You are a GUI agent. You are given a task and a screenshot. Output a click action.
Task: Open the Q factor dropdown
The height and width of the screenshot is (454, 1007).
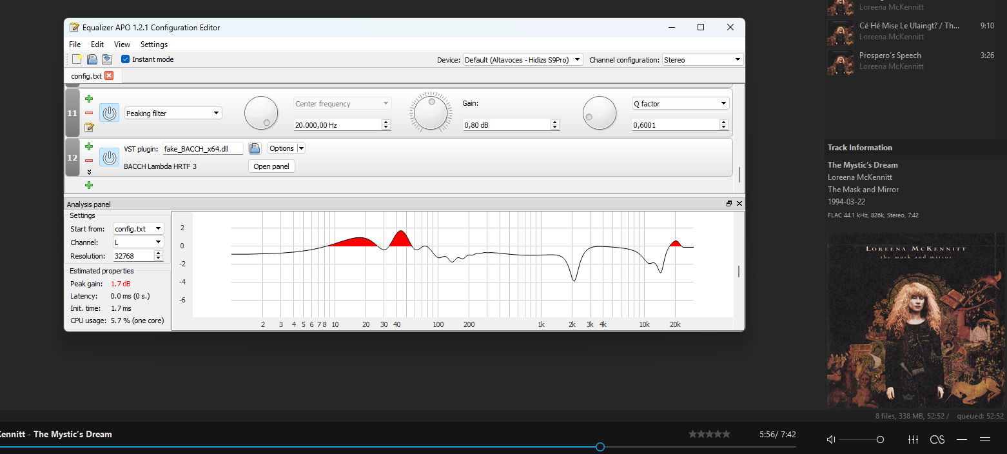click(x=680, y=103)
